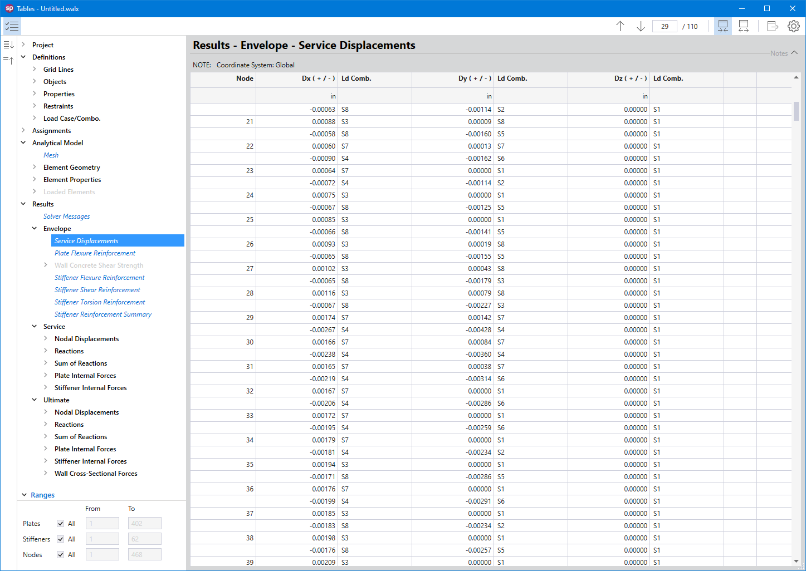Go to previous table with up arrow
Viewport: 806px width, 571px height.
tap(620, 26)
